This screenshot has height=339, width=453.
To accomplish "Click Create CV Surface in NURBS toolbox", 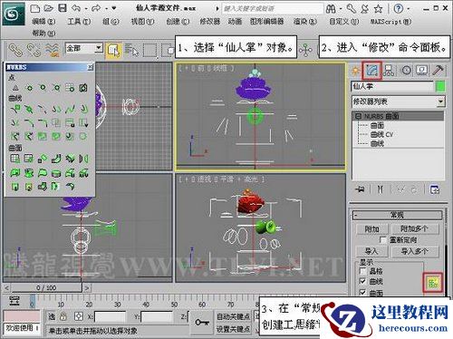I will tap(15, 159).
